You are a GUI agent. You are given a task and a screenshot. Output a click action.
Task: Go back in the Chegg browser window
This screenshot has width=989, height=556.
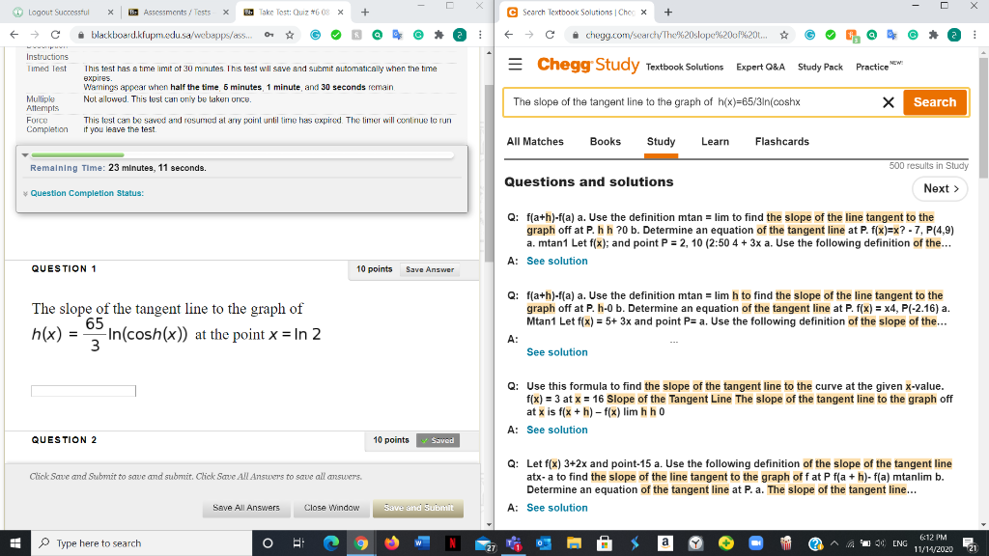[509, 35]
